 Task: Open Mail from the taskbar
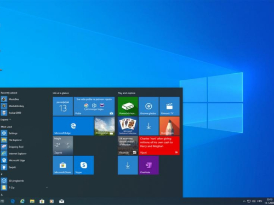point(61,201)
